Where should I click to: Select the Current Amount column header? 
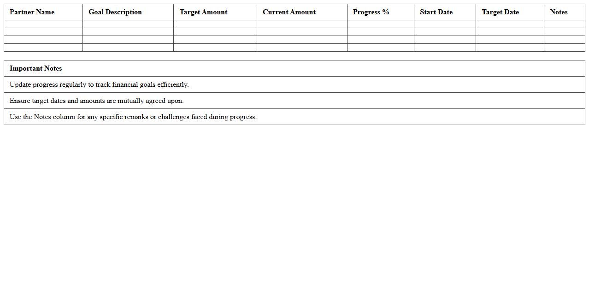[289, 12]
